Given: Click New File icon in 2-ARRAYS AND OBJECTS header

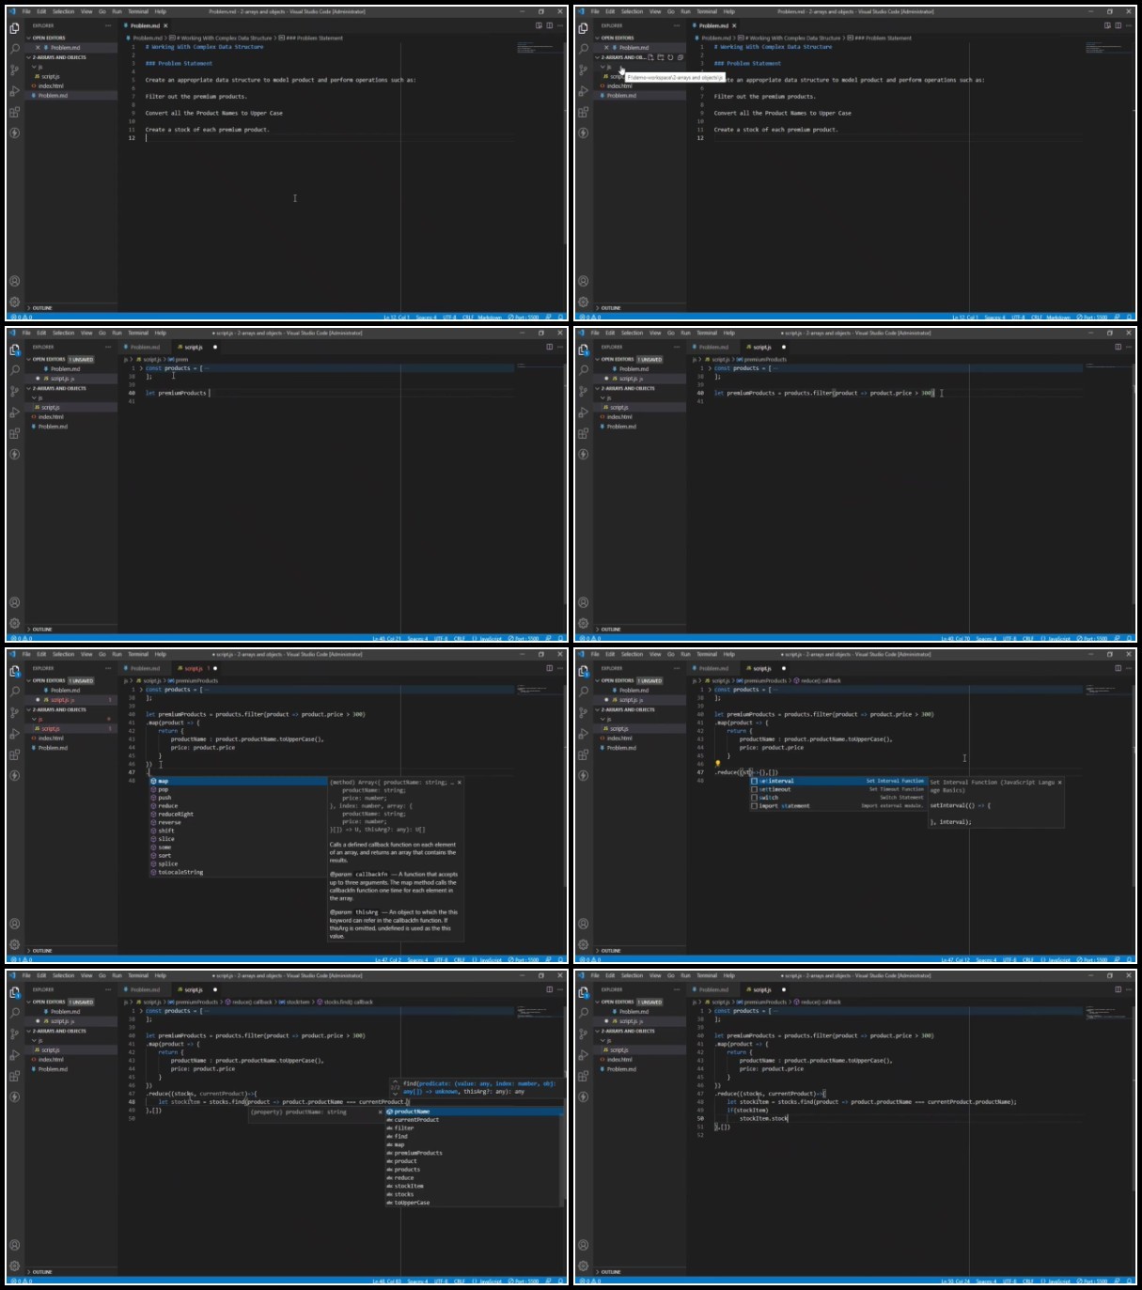Looking at the screenshot, I should click(650, 57).
